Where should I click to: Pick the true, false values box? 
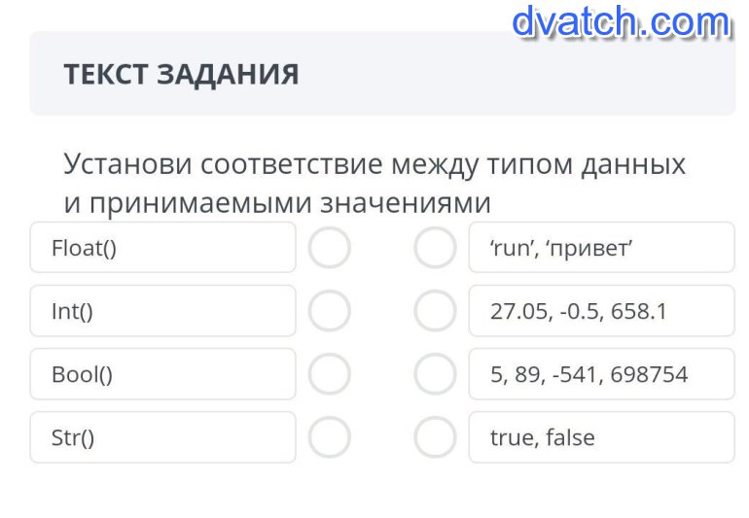tap(601, 437)
